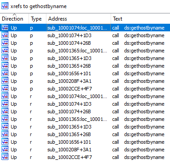Sort by the Text column header
This screenshot has width=170, height=163.
tap(141, 19)
